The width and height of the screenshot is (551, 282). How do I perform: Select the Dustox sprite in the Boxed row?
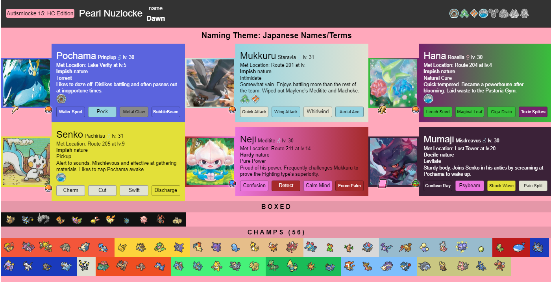[x=76, y=219]
